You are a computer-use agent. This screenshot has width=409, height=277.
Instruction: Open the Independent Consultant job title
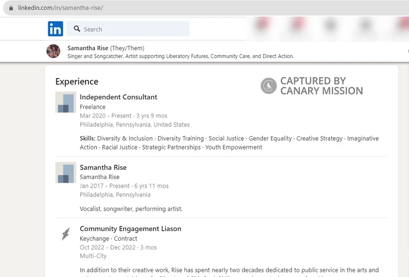click(x=119, y=97)
